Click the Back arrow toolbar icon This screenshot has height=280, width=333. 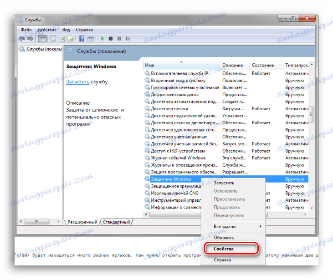click(22, 39)
